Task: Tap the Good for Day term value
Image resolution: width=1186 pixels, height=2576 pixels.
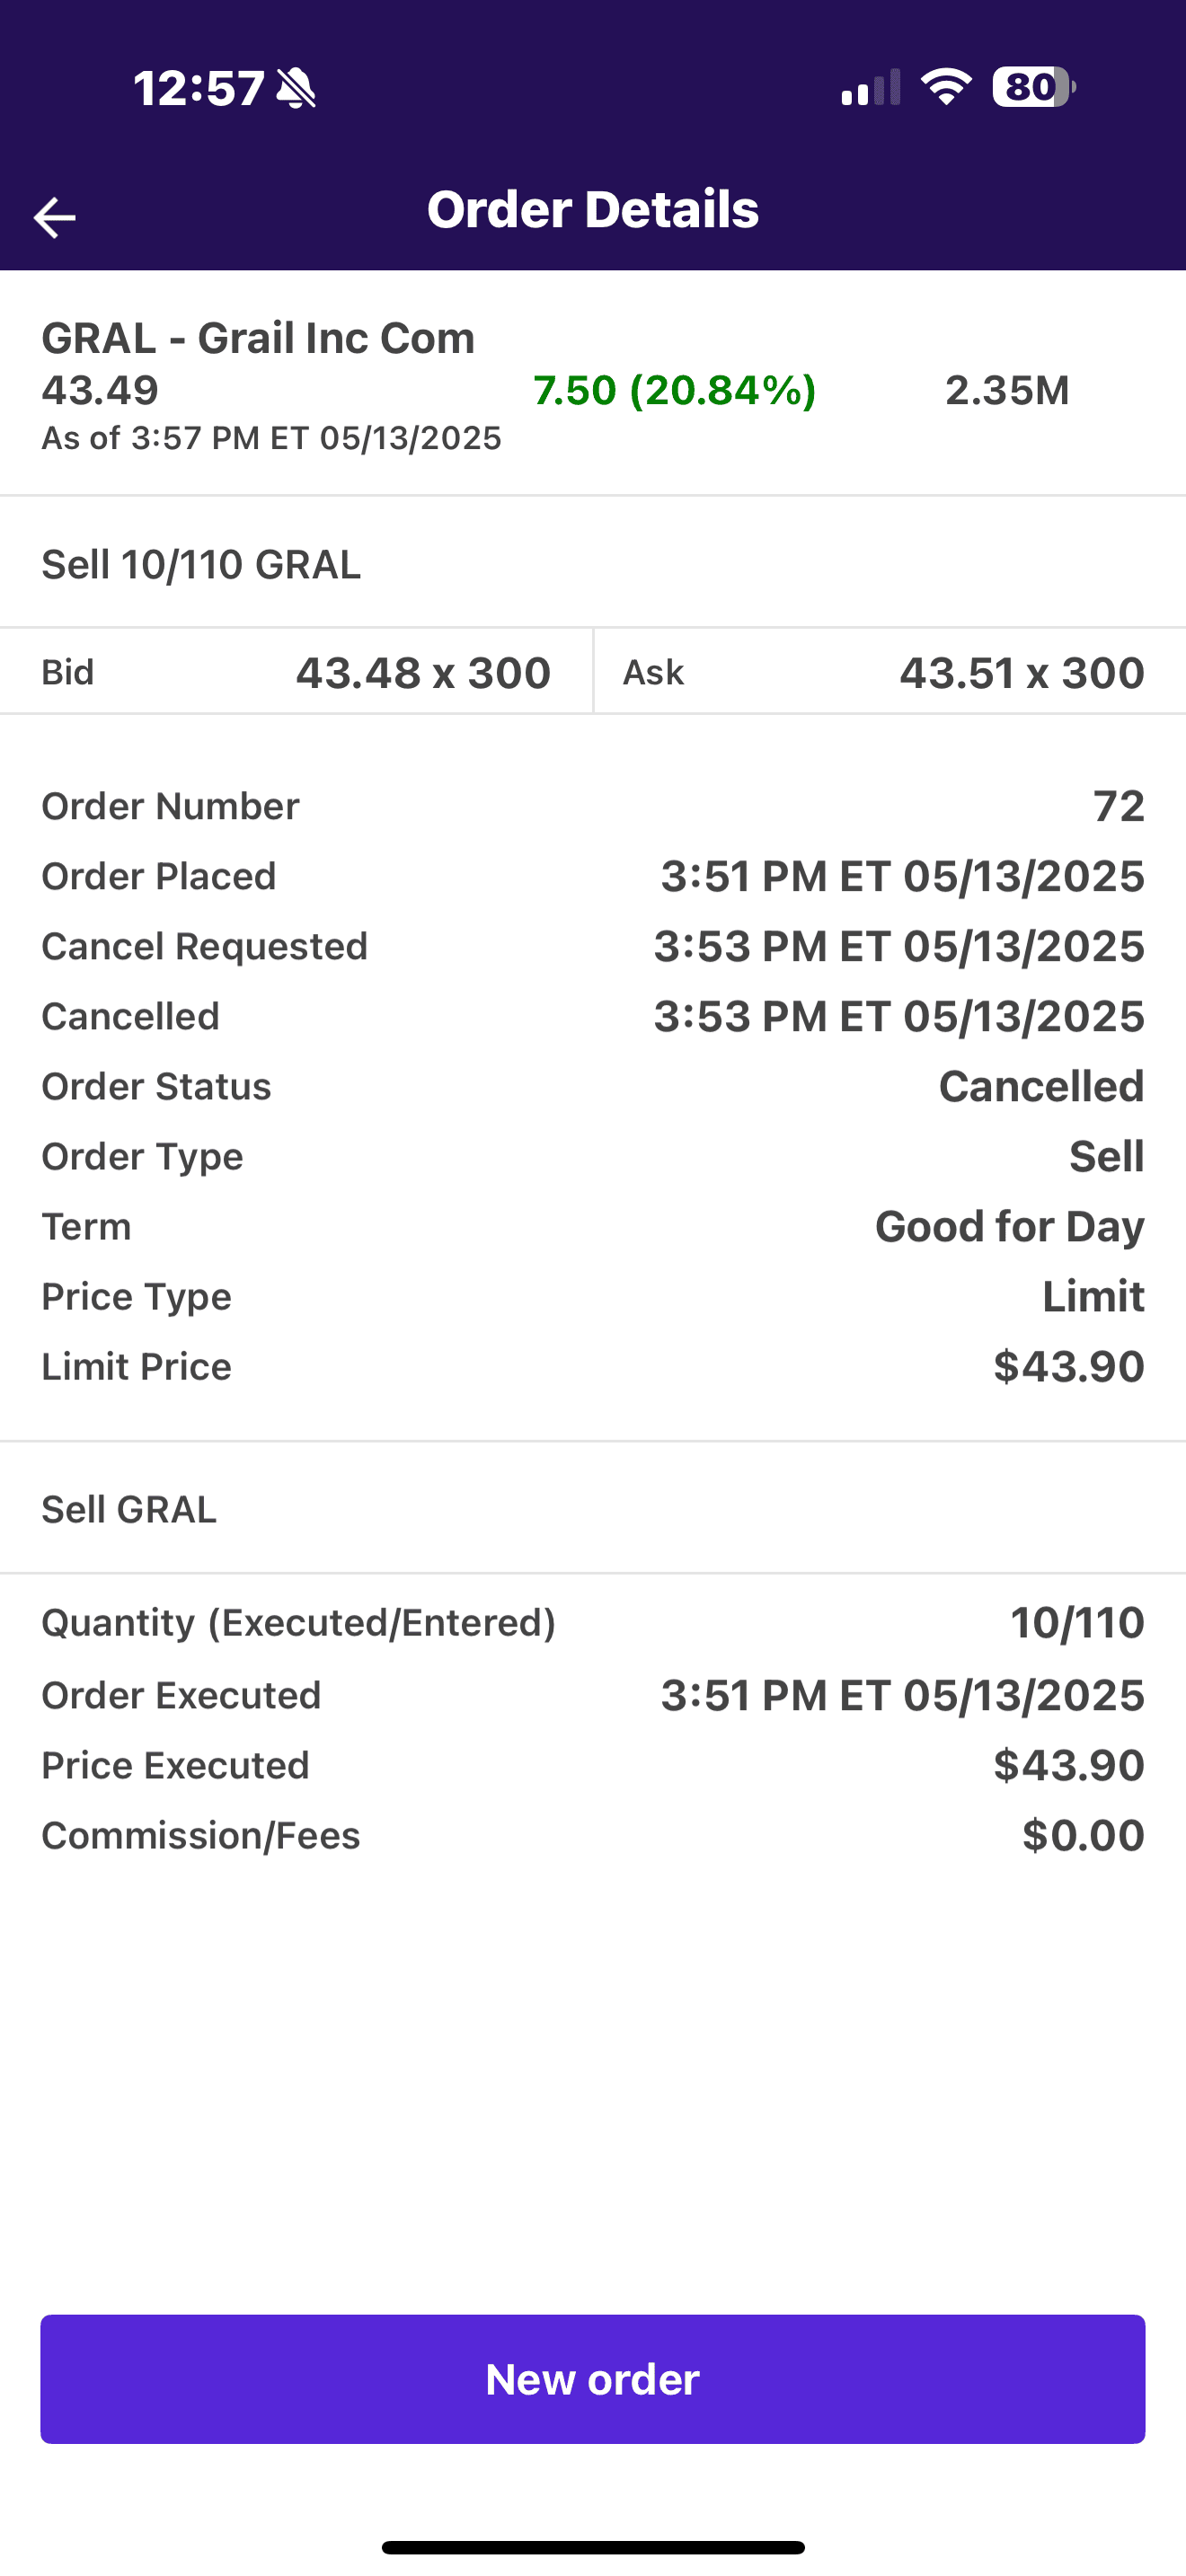Action: tap(1009, 1226)
